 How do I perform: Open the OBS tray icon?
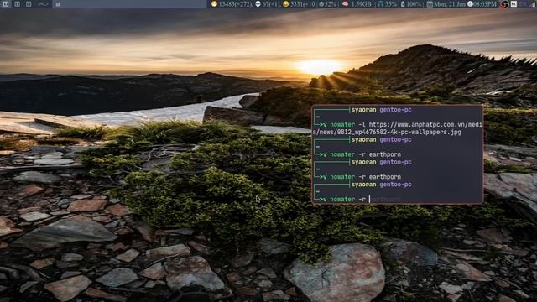504,4
